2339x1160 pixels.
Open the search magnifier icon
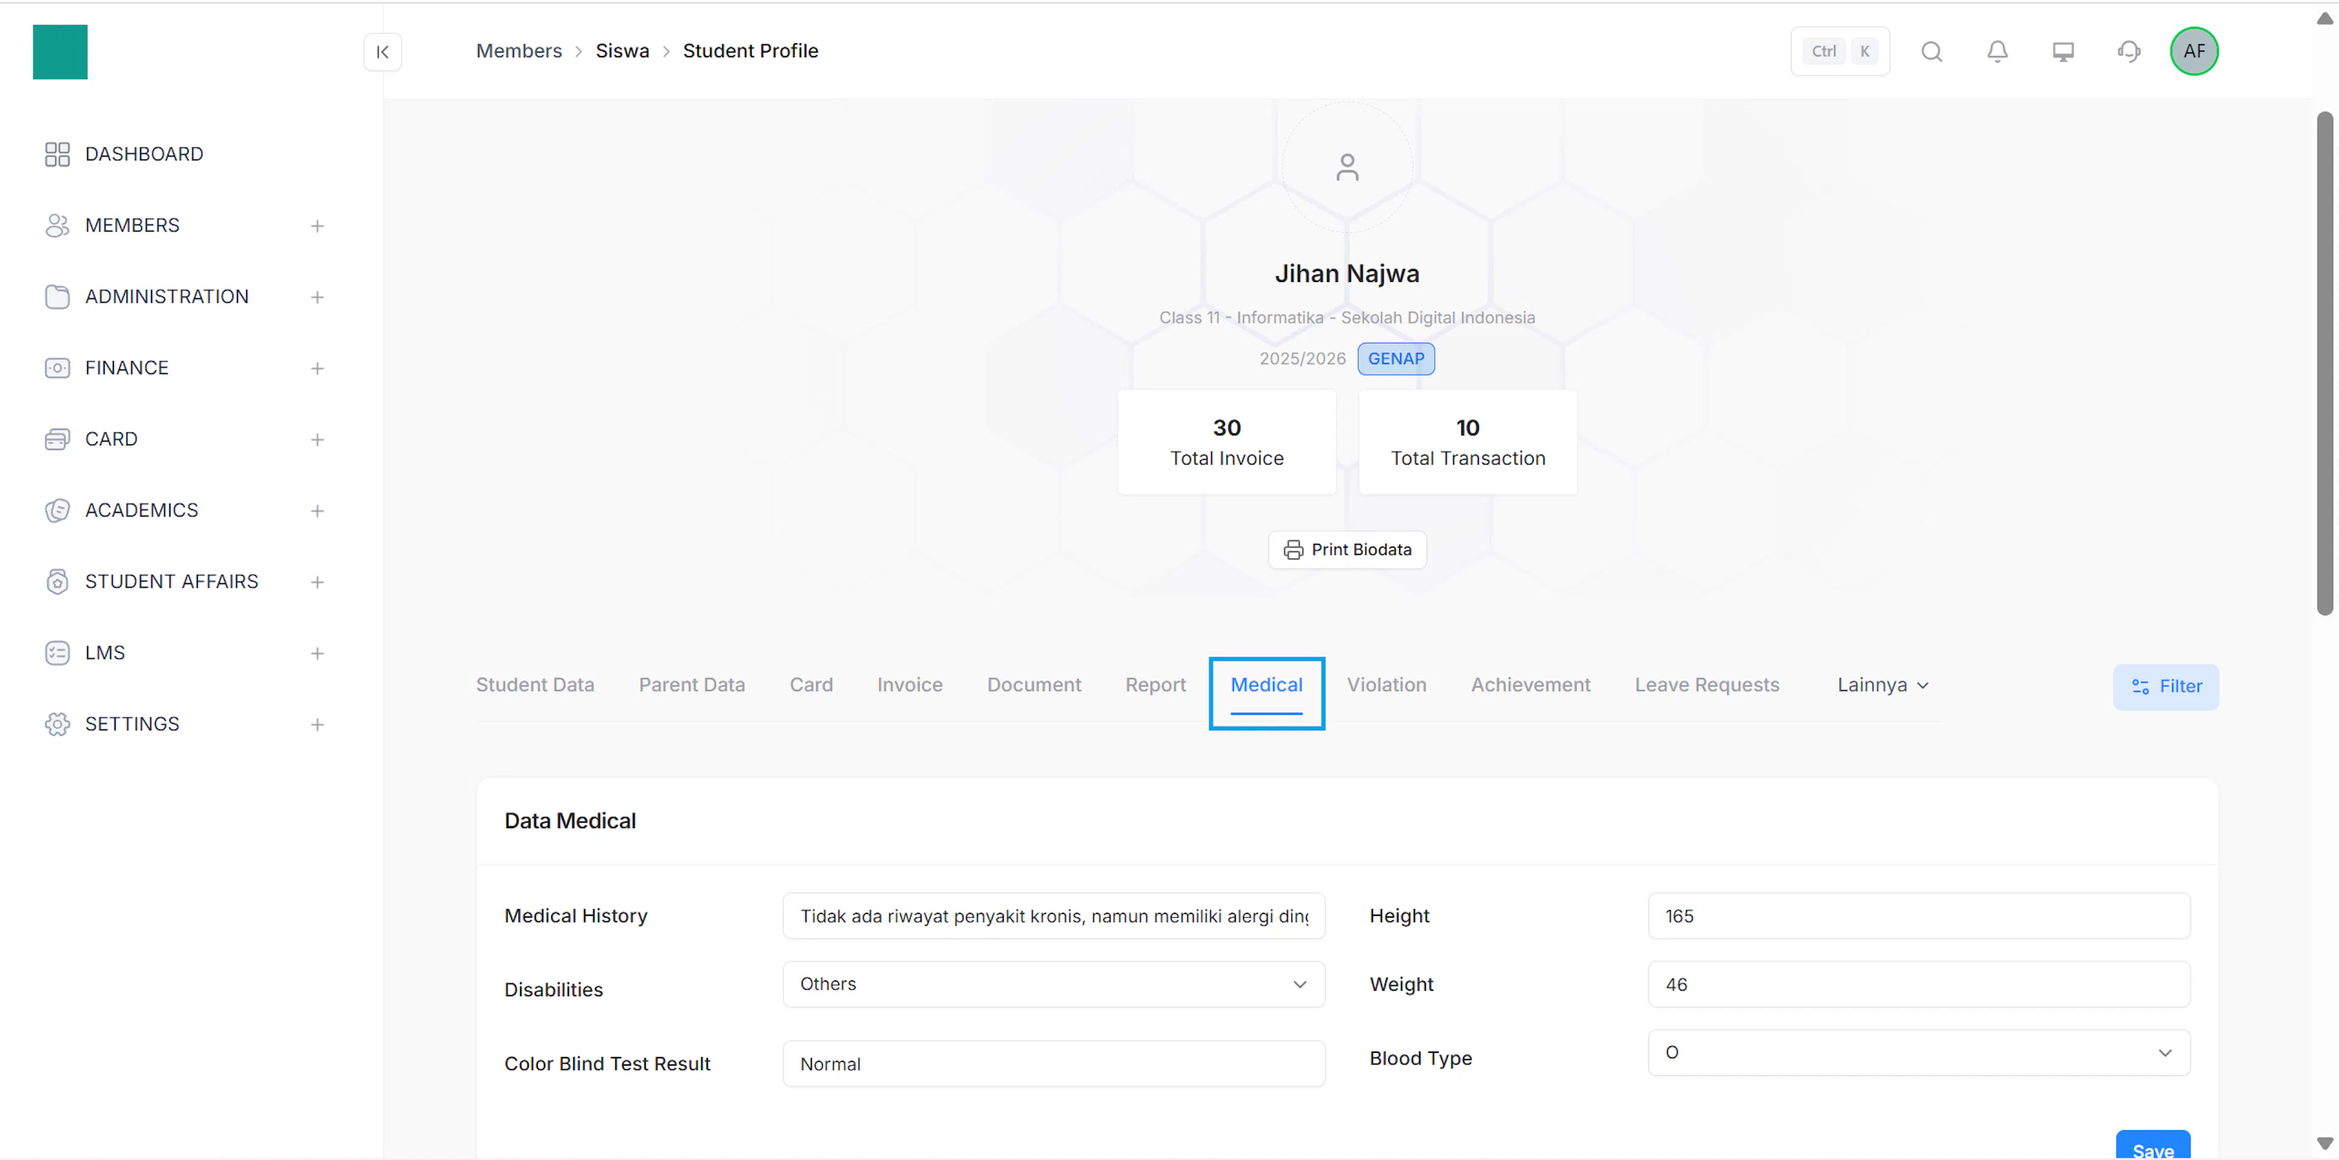pos(1932,52)
